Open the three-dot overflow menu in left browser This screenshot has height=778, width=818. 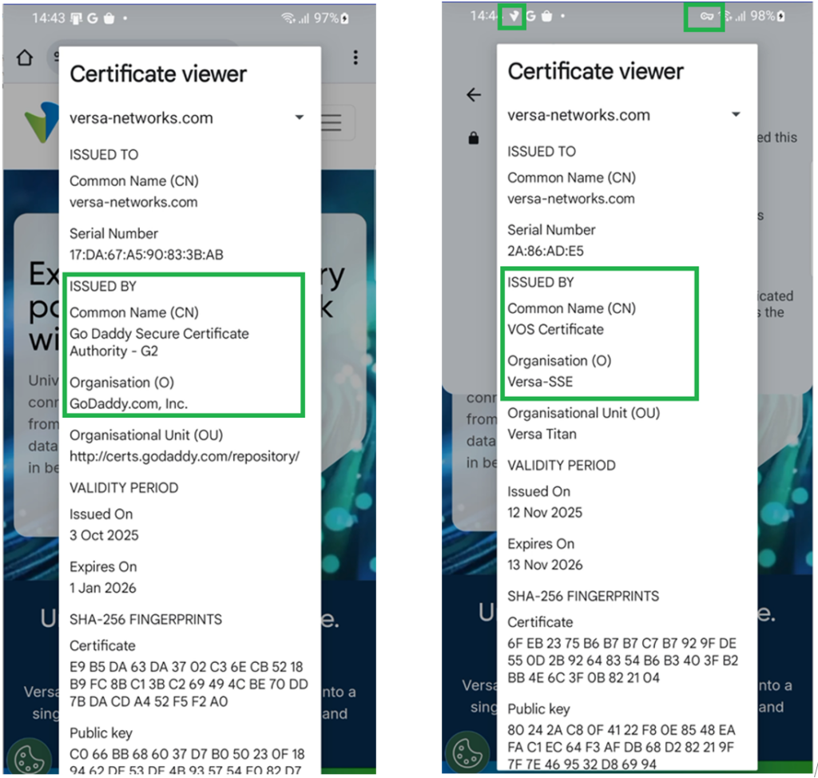point(355,58)
